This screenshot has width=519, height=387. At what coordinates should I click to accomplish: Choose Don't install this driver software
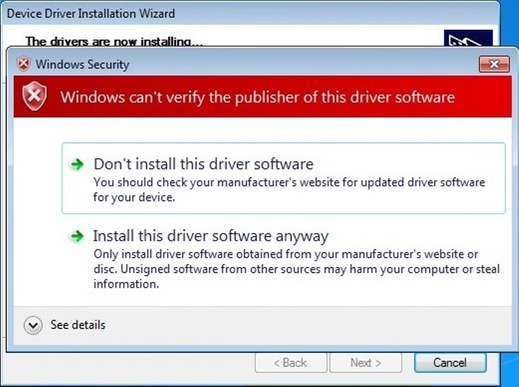coord(283,178)
